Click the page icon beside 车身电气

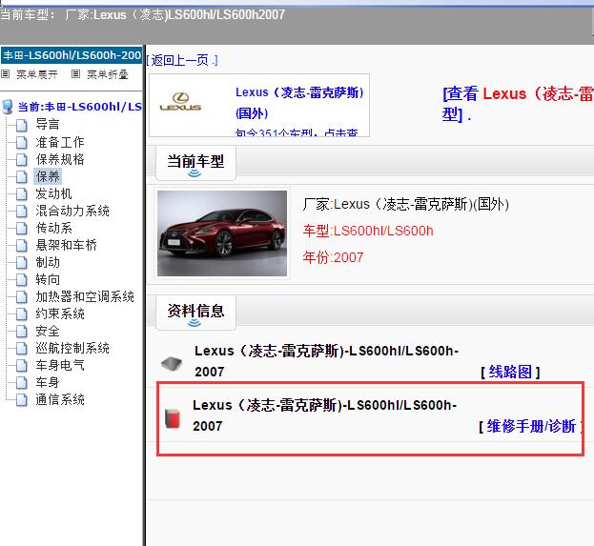(x=22, y=365)
